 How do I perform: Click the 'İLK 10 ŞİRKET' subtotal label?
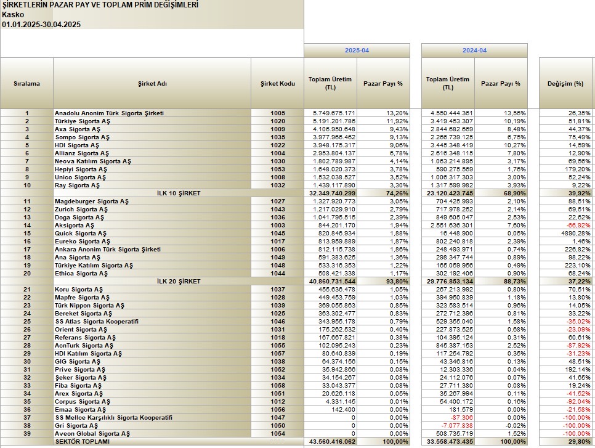point(179,193)
